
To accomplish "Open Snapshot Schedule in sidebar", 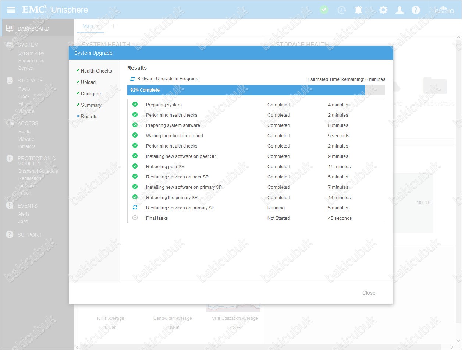I will pyautogui.click(x=38, y=171).
